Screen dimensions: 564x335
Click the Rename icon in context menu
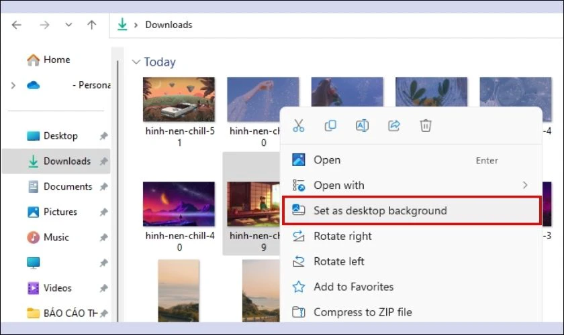tap(362, 126)
